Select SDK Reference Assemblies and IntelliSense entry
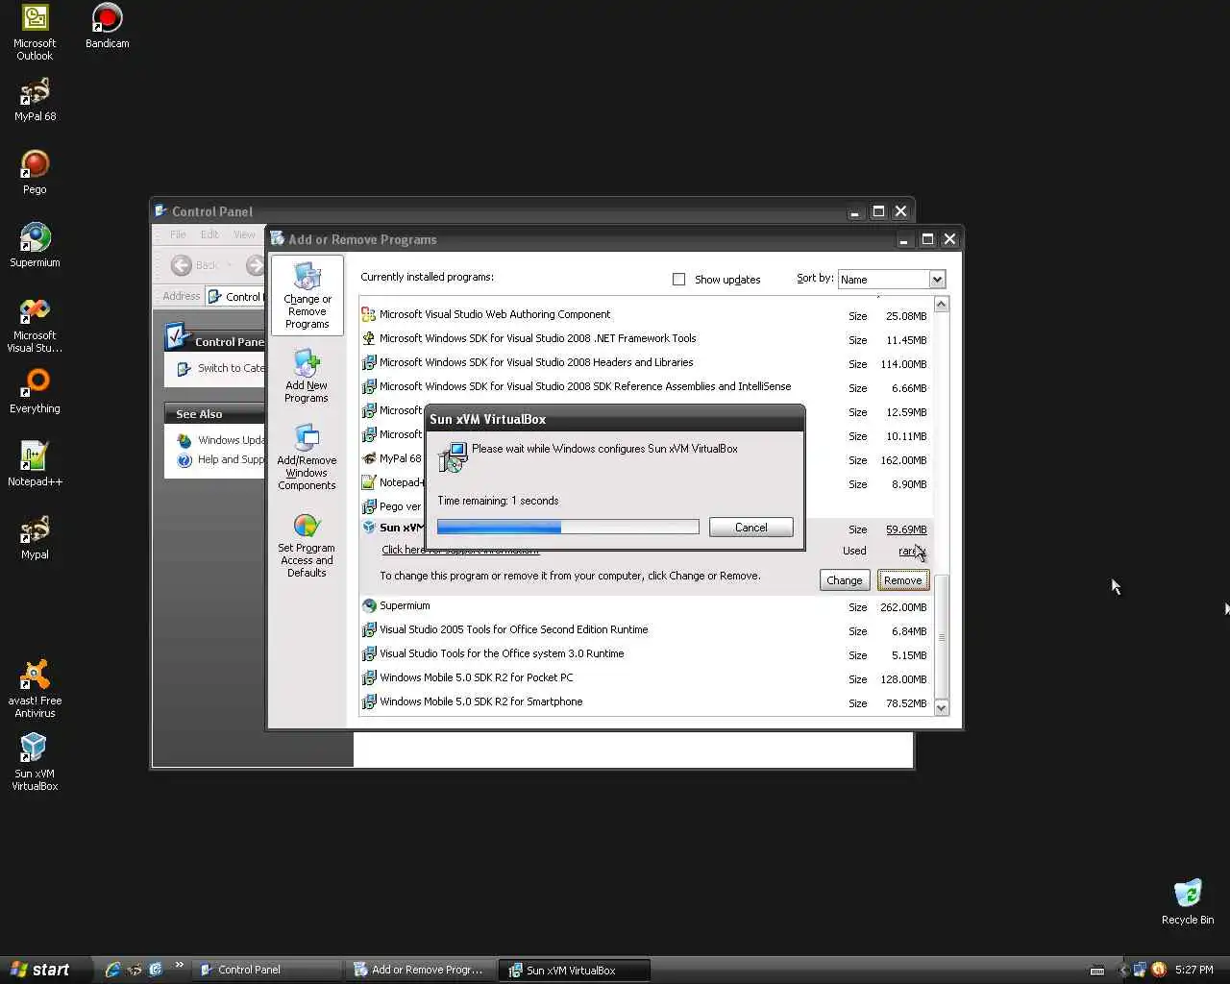1230x984 pixels. click(645, 386)
